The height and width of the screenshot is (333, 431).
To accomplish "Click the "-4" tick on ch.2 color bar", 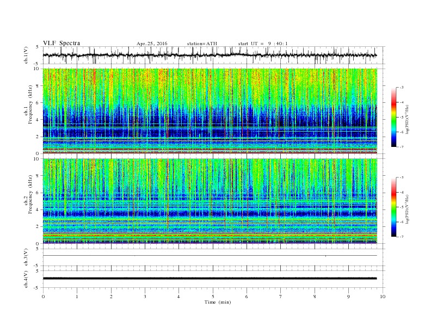I will tap(402, 192).
